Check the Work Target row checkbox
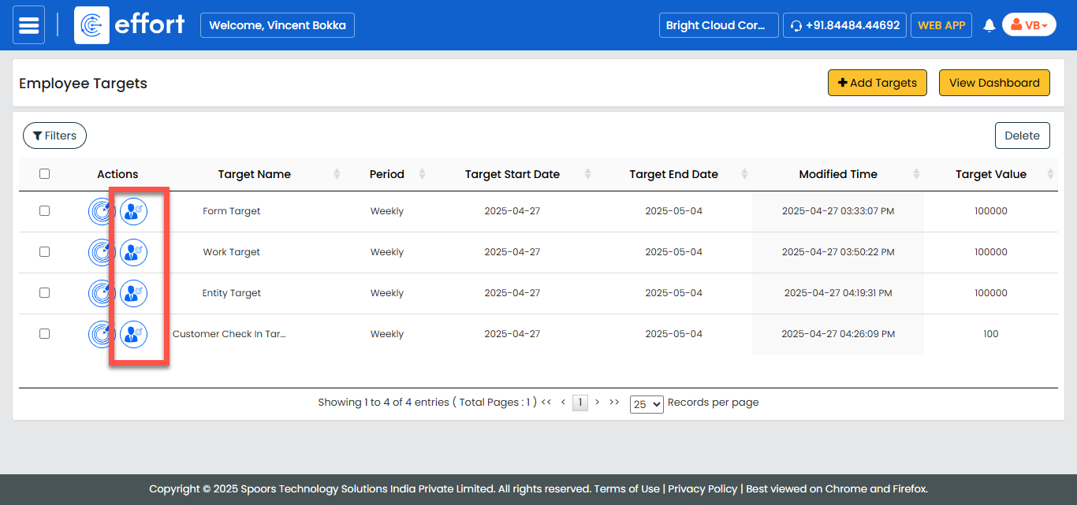Screen dimensions: 1077x505 (x=44, y=252)
